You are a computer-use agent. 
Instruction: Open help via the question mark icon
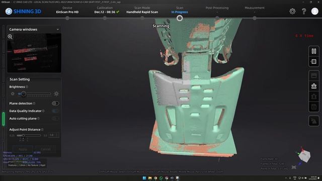click(x=304, y=11)
